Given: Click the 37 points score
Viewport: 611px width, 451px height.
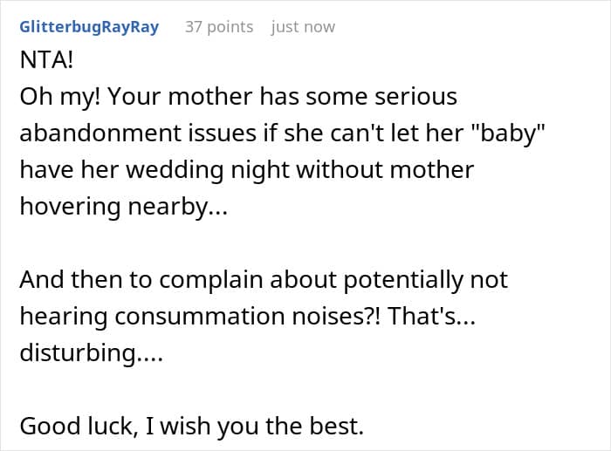Looking at the screenshot, I should coord(219,27).
